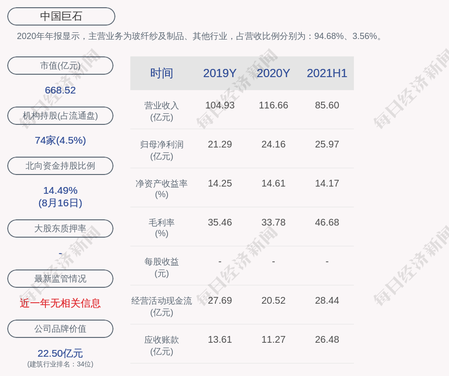
Task: Click receivables value 11.27
Action: click(x=273, y=340)
